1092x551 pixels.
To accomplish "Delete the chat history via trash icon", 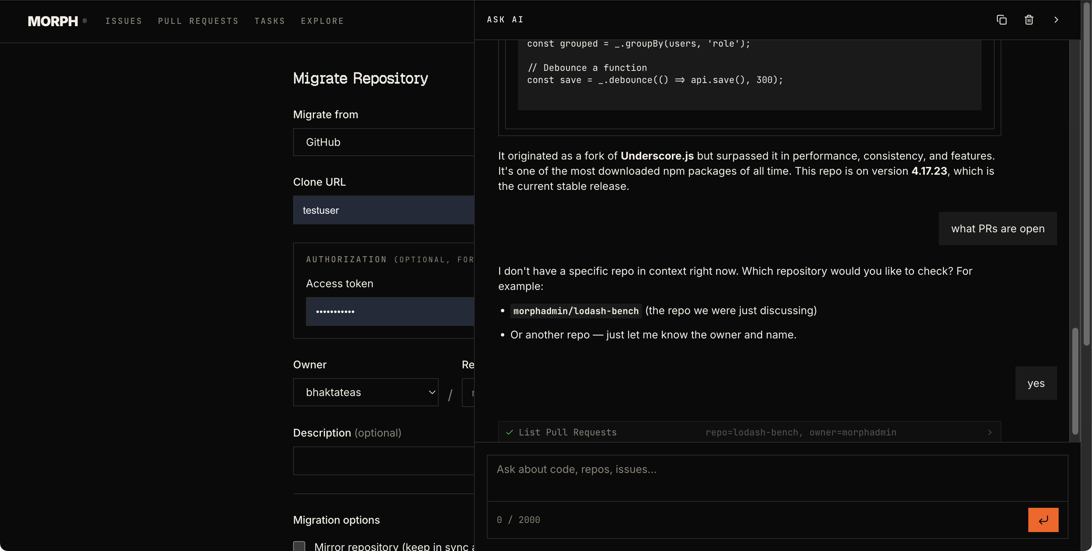I will 1029,20.
